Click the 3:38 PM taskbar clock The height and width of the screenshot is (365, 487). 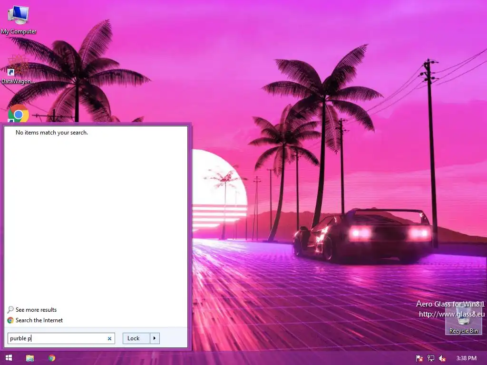pyautogui.click(x=467, y=358)
